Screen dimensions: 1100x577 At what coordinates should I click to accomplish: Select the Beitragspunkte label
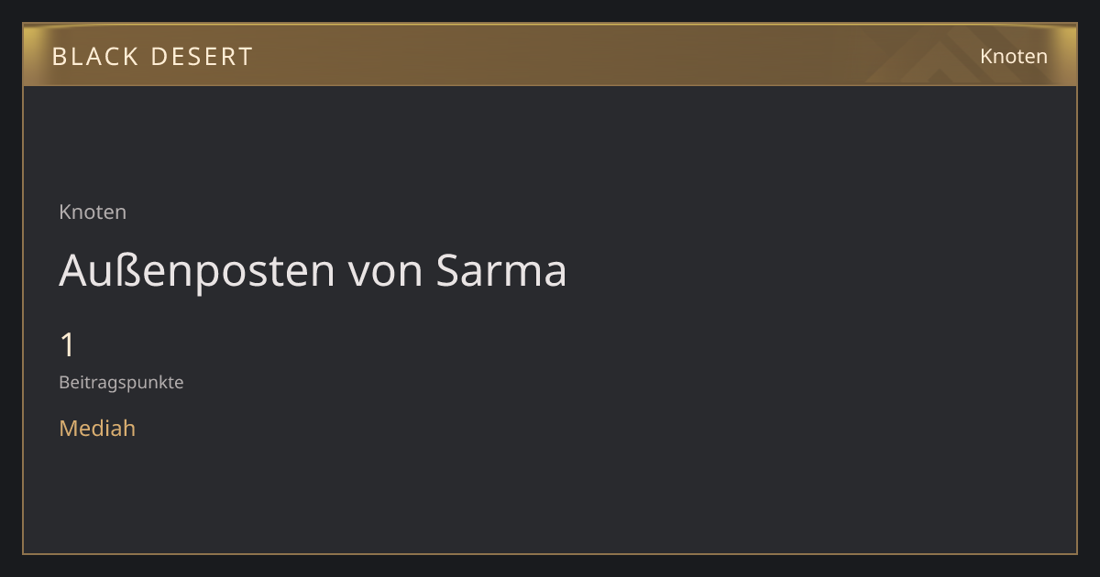click(121, 383)
